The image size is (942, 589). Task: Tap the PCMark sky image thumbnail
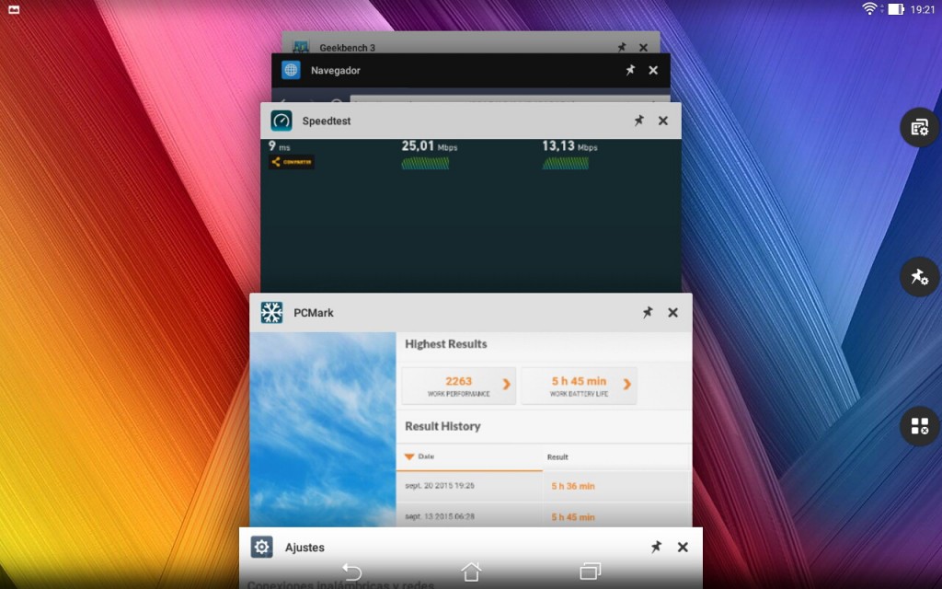click(x=323, y=430)
